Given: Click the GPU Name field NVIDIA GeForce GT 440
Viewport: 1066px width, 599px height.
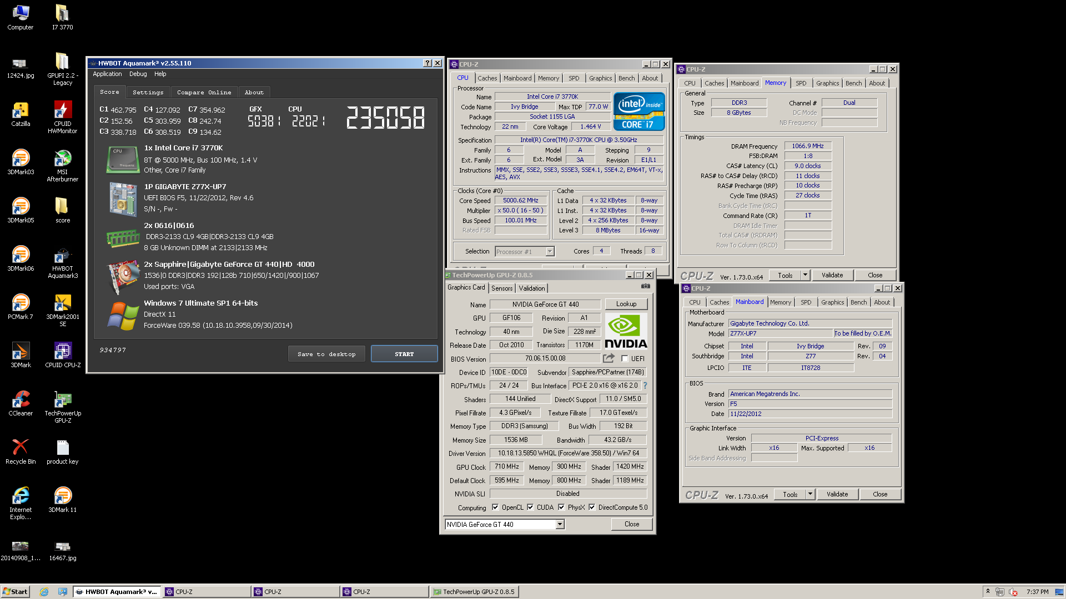Looking at the screenshot, I should [x=545, y=304].
